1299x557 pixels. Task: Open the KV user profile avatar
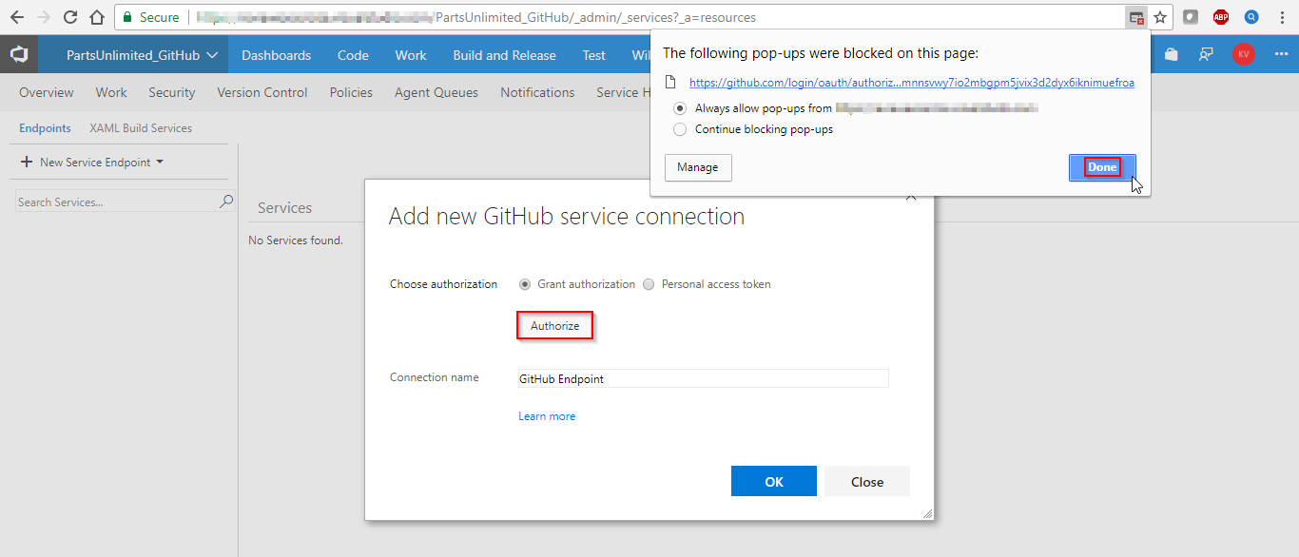click(1243, 54)
